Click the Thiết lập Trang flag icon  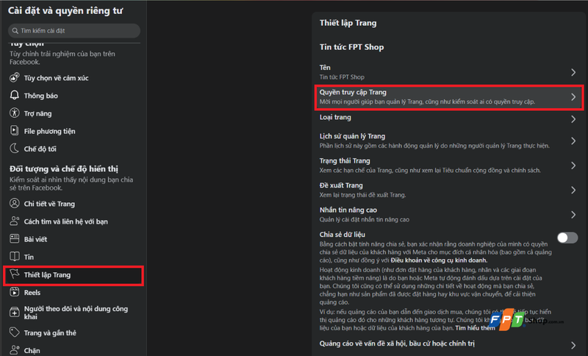point(14,274)
